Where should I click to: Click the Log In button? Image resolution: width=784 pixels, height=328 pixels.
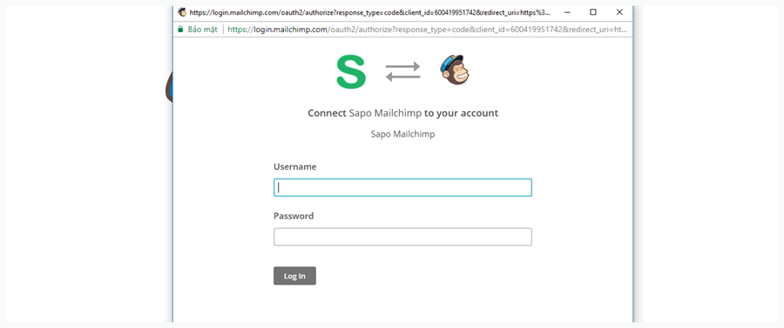point(294,276)
